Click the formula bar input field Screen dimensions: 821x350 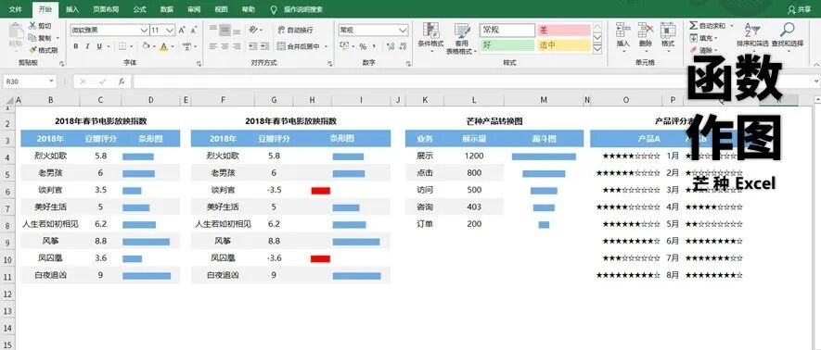coord(474,81)
